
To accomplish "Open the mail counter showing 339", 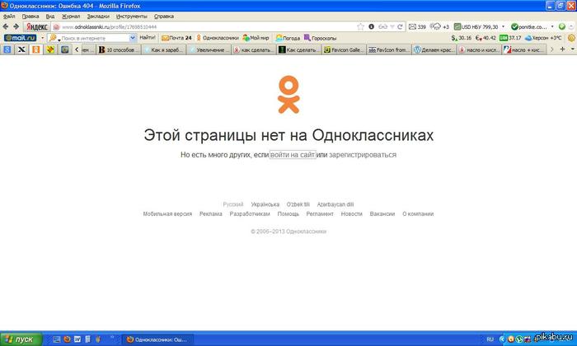I will pyautogui.click(x=417, y=27).
